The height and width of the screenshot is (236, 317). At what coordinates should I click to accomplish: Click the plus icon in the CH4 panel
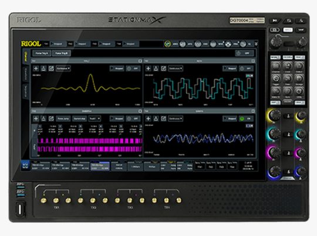coord(148,119)
